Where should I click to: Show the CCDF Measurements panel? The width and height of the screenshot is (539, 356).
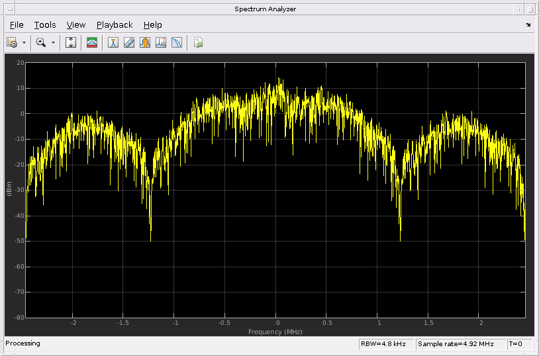pyautogui.click(x=177, y=42)
